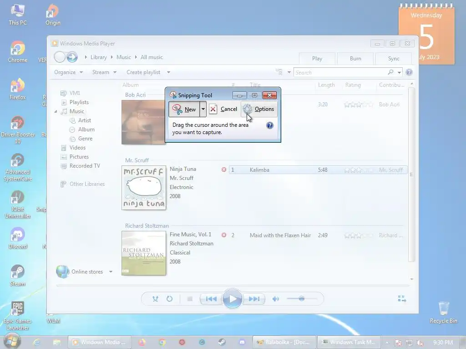Open Windows Task Manager taskbar button
This screenshot has width=466, height=349.
[x=349, y=342]
